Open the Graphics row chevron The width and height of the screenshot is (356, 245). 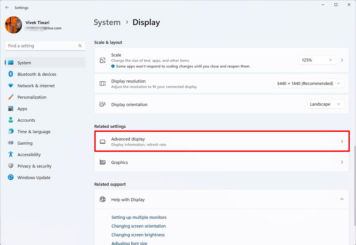[342, 162]
